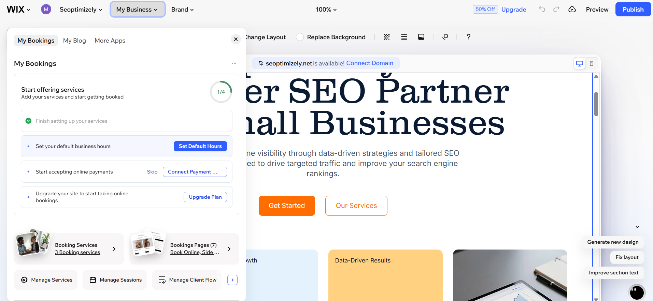This screenshot has width=653, height=301.
Task: Open section help question mark
Action: coord(469,37)
